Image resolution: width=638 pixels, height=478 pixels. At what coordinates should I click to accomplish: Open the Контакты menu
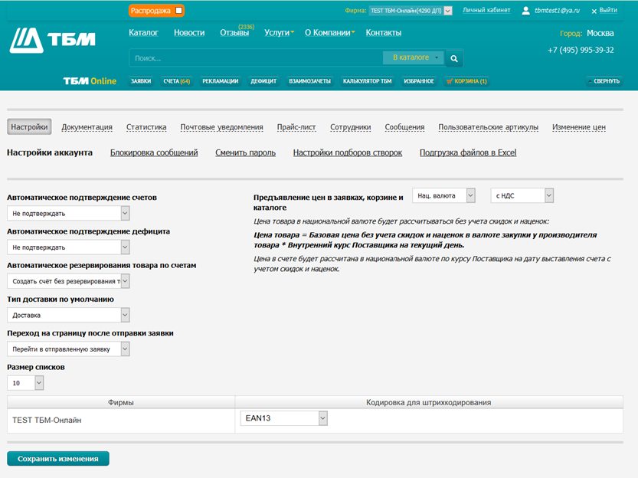[383, 32]
